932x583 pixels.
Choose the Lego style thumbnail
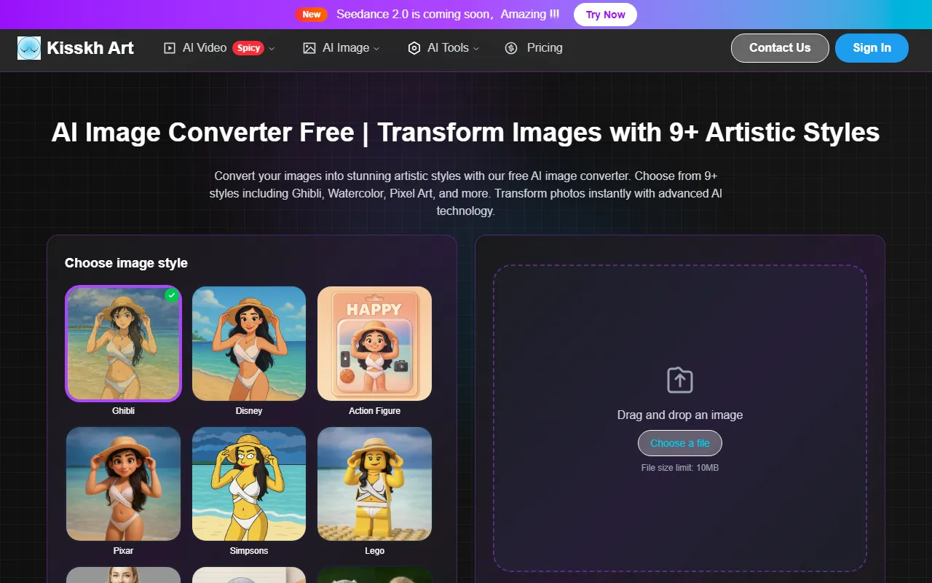point(374,484)
